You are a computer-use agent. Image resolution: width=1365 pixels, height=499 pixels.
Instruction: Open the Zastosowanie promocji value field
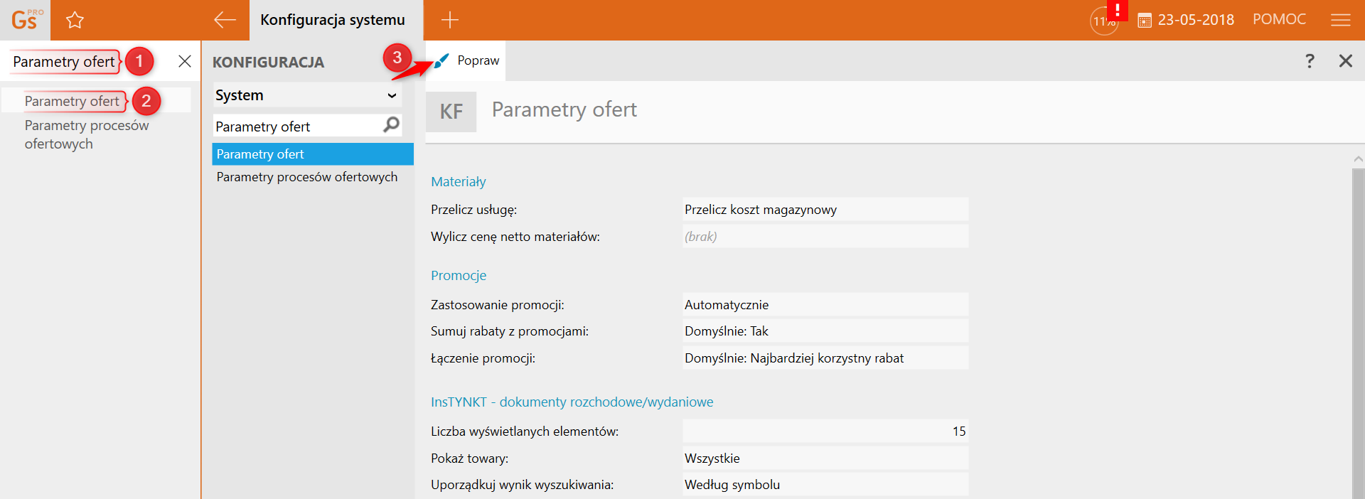[x=825, y=305]
